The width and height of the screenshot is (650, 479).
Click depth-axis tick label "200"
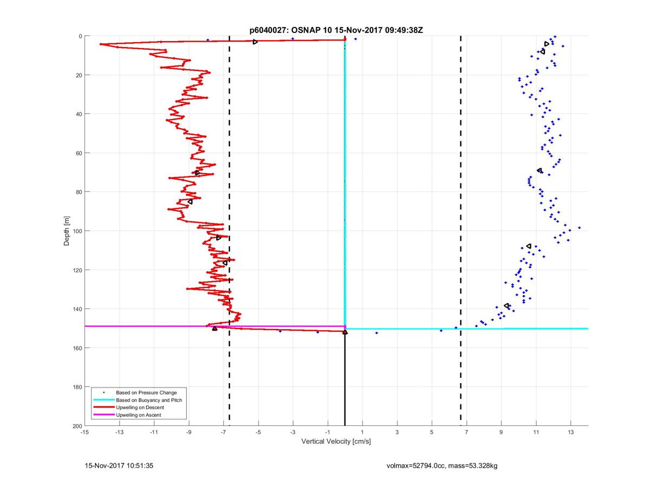77,425
